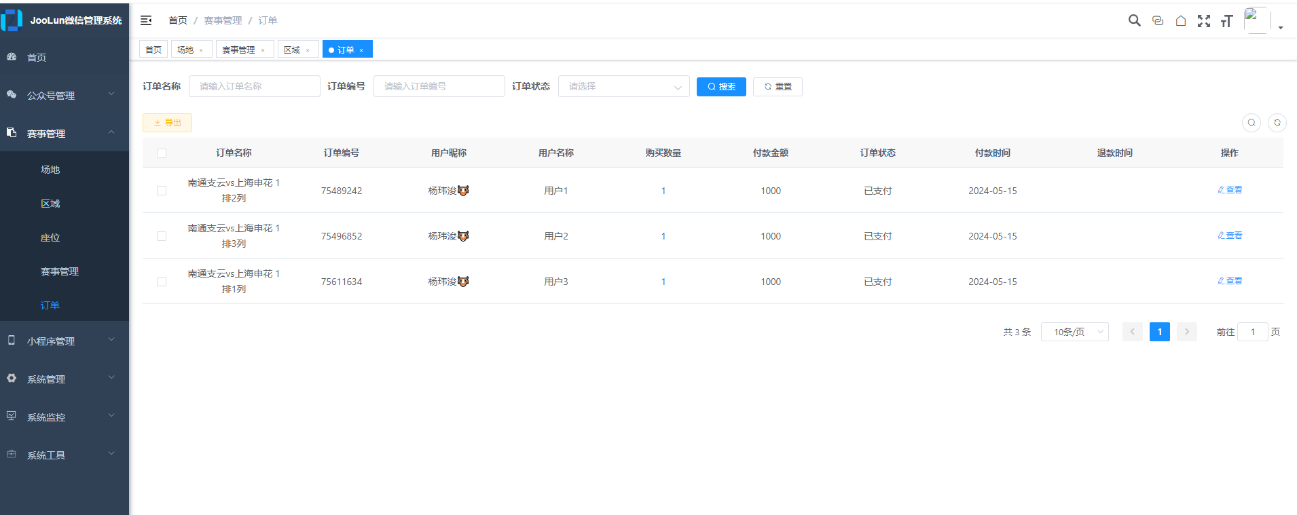Click 查看 for order 75611634
This screenshot has width=1297, height=515.
click(x=1230, y=281)
